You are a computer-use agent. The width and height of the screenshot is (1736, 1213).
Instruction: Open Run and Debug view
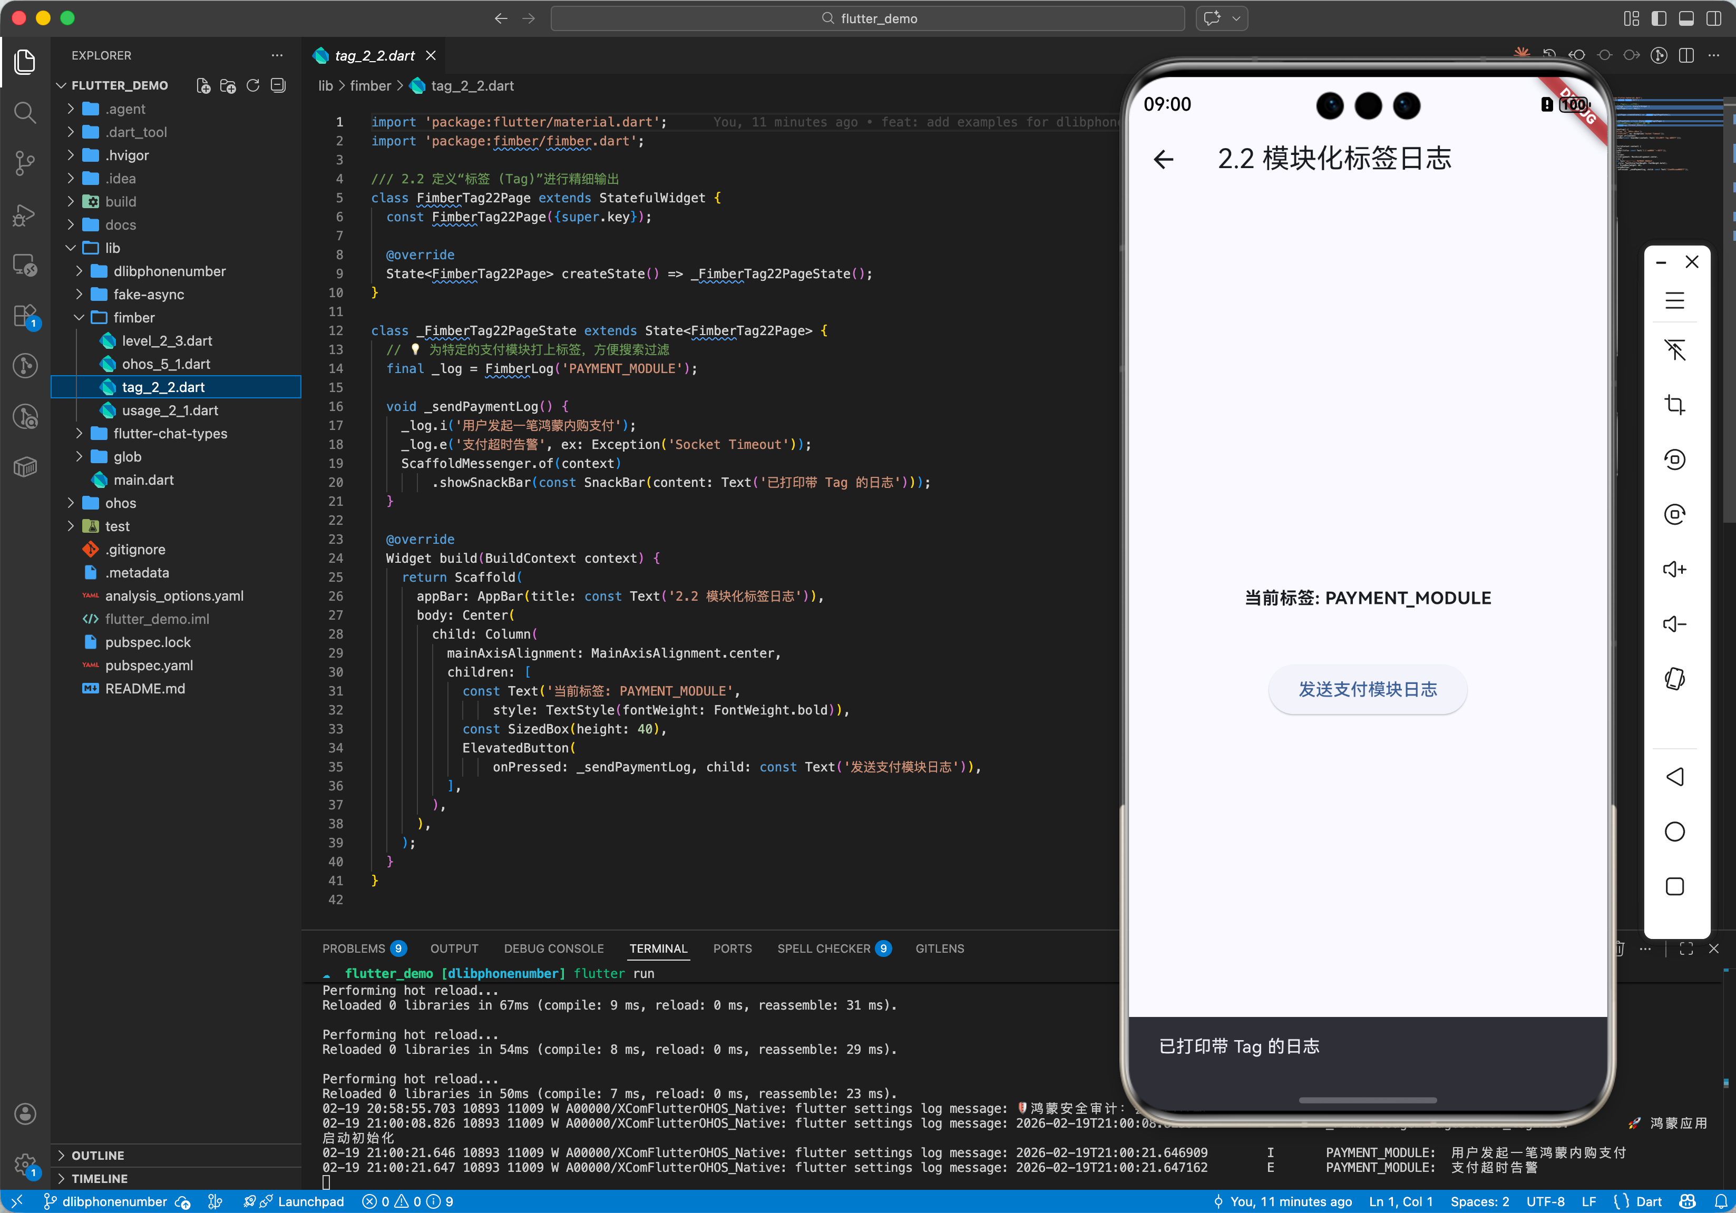[25, 214]
